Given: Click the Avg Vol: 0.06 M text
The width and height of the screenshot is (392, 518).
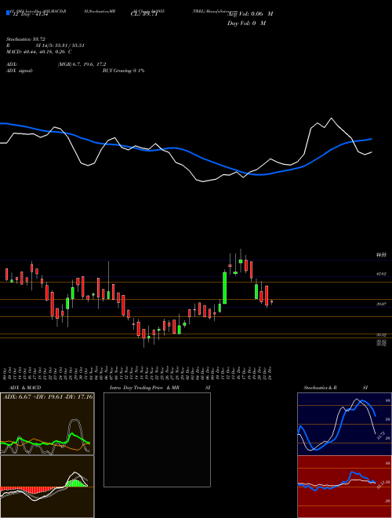Looking at the screenshot, I should click(x=250, y=14).
